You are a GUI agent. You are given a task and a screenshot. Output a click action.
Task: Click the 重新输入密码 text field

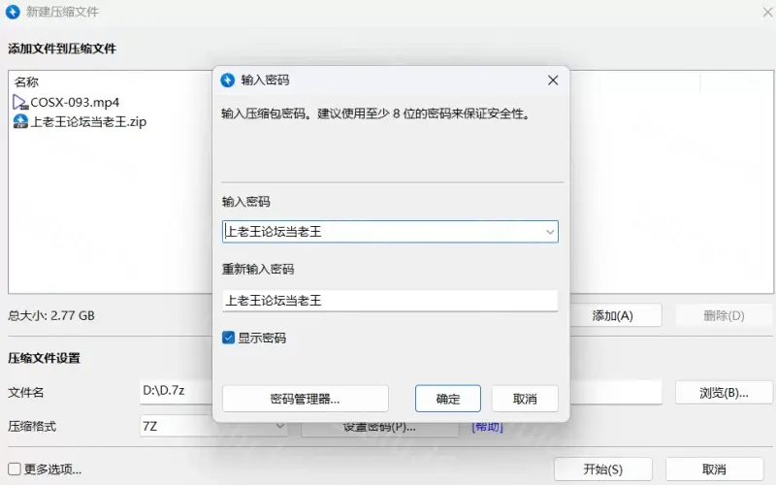(x=390, y=301)
